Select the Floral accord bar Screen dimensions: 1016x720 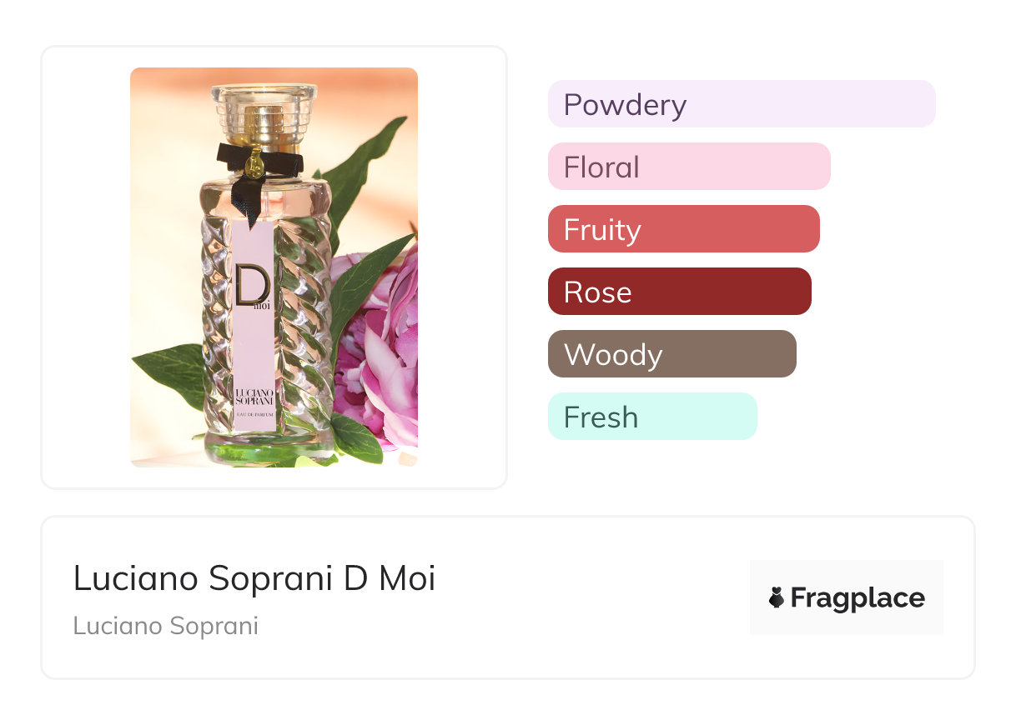(688, 167)
